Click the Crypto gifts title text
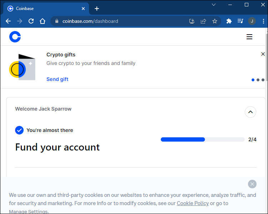This screenshot has width=268, height=214. 61,55
